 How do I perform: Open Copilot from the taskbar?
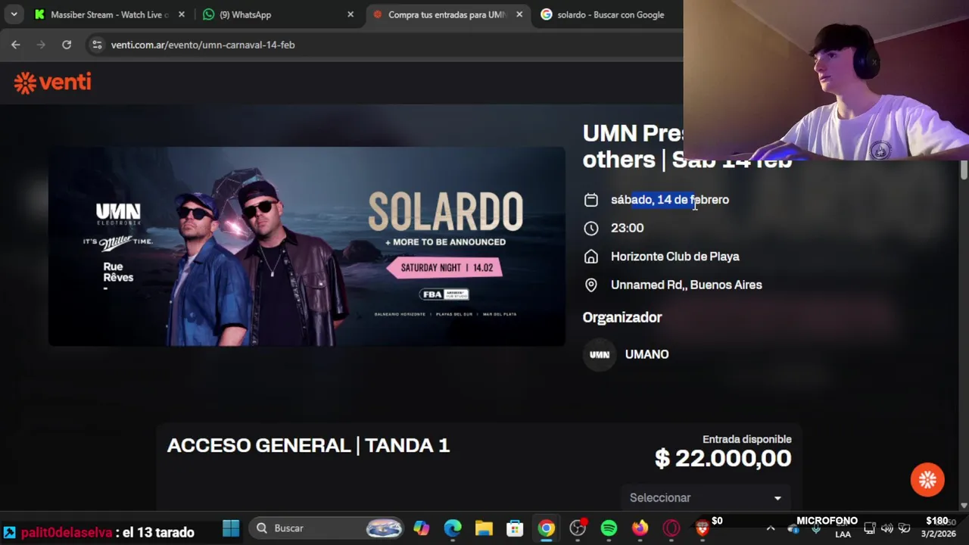422,528
